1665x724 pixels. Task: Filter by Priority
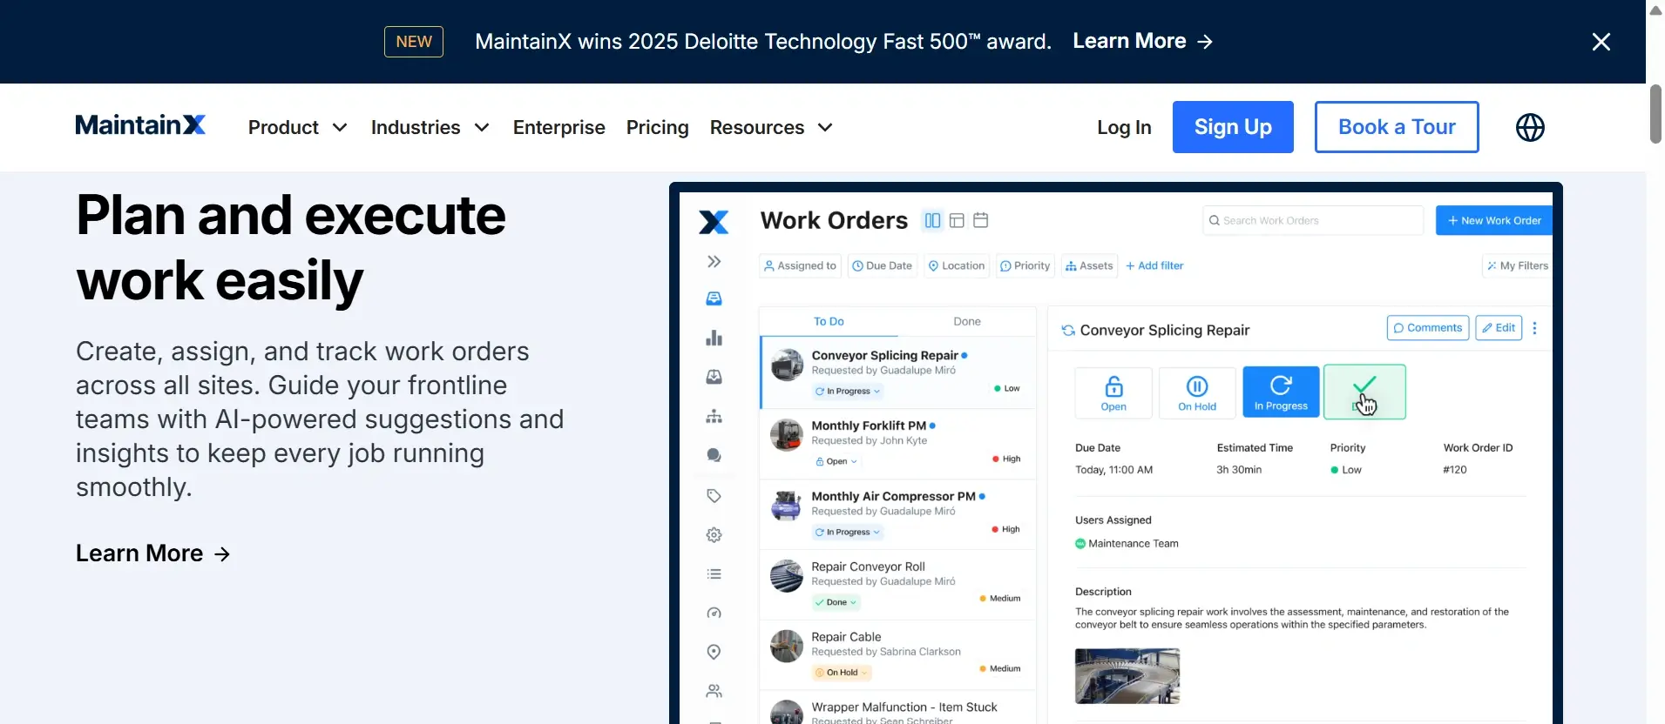click(1025, 265)
